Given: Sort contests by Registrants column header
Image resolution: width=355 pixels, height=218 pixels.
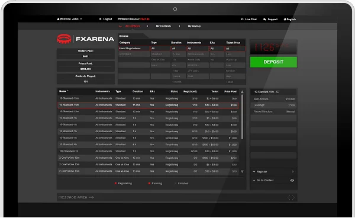Looking at the screenshot, I should (x=190, y=92).
